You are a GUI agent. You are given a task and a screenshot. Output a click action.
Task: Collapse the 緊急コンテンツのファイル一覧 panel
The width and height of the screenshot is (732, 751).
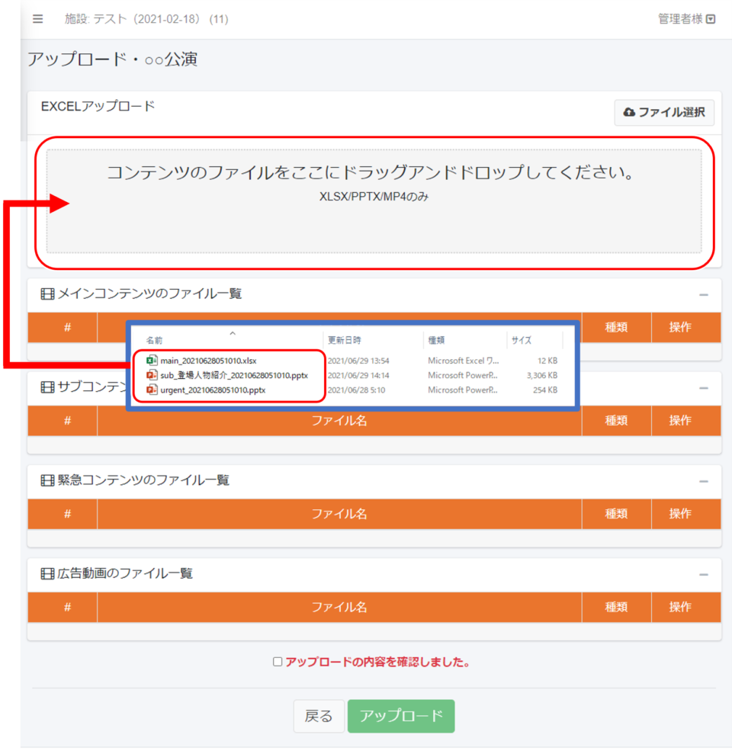pyautogui.click(x=703, y=482)
